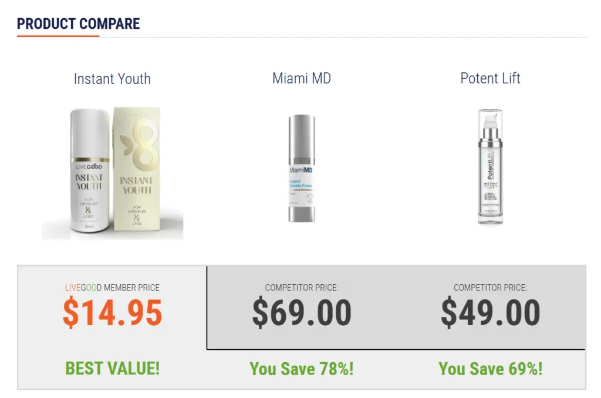Click the You Save 78%! text

[302, 369]
